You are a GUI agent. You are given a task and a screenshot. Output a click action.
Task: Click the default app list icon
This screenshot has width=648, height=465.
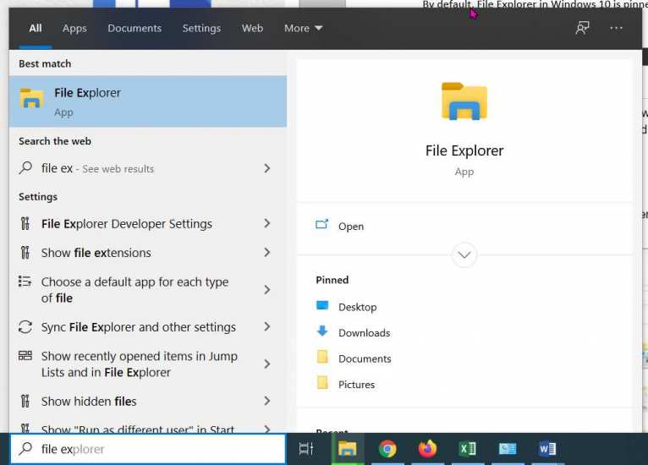pos(25,282)
